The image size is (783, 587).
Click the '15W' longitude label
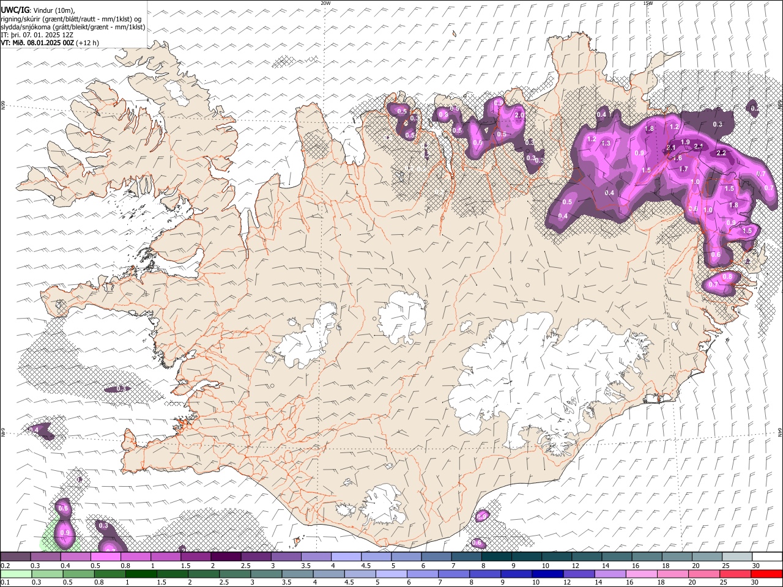(648, 3)
